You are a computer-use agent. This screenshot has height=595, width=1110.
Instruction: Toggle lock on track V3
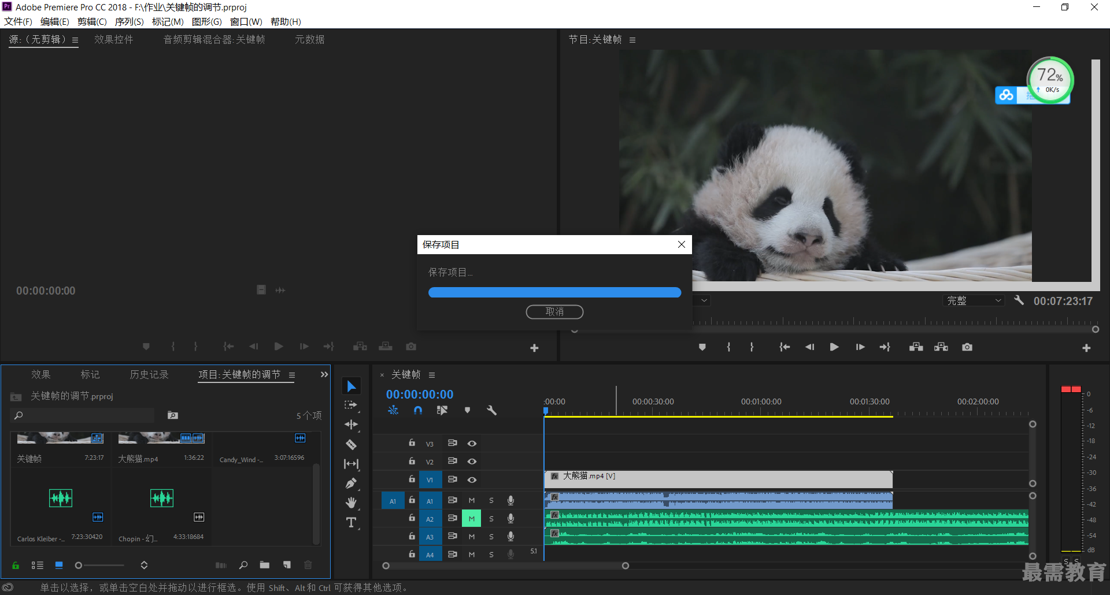[x=412, y=443]
